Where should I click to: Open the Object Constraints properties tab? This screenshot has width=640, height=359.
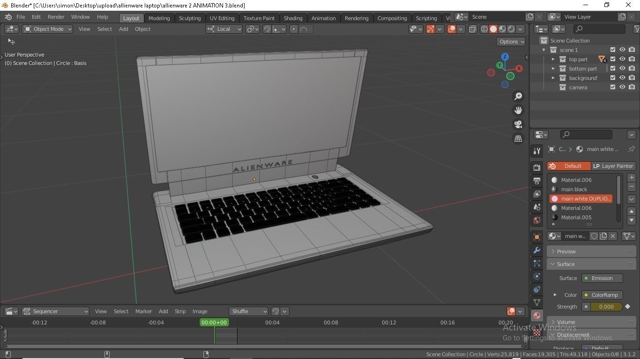click(x=537, y=289)
